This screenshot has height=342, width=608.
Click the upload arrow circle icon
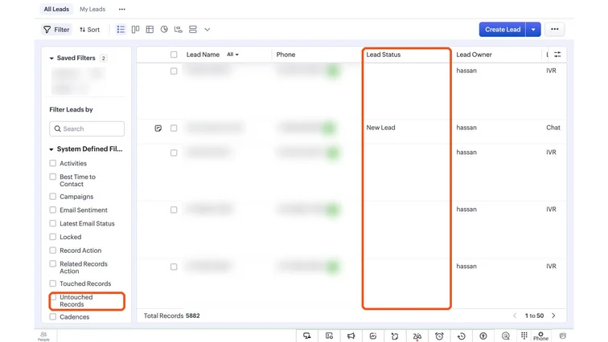tap(483, 336)
